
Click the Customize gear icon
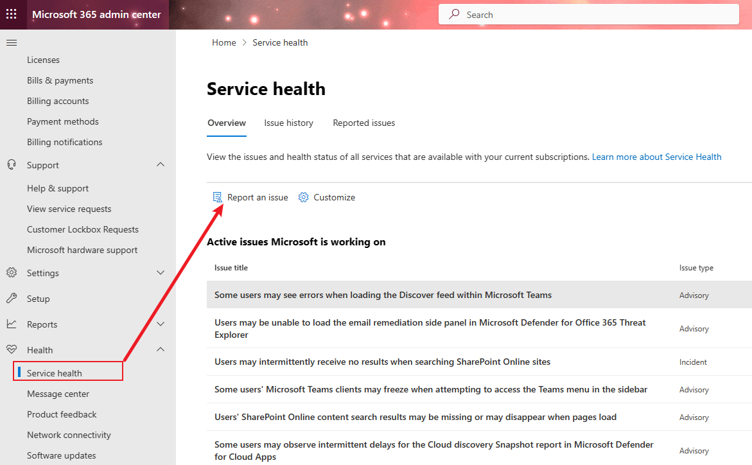(x=303, y=197)
